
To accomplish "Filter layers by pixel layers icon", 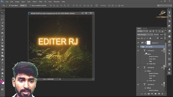I will (150, 31).
